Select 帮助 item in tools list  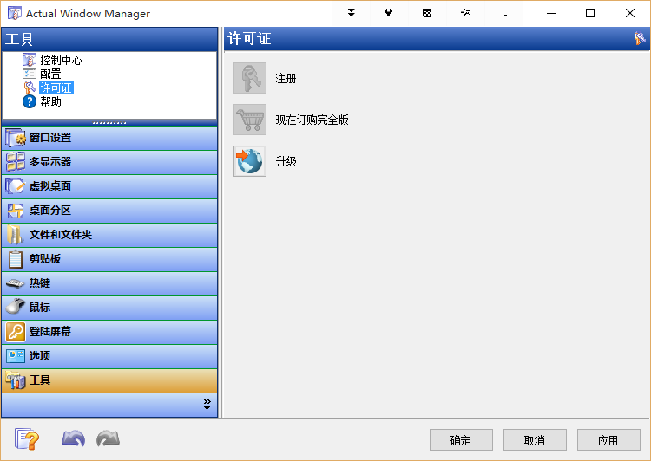[x=50, y=101]
